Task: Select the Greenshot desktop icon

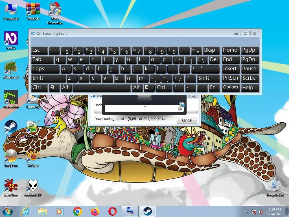Action: coord(11,99)
